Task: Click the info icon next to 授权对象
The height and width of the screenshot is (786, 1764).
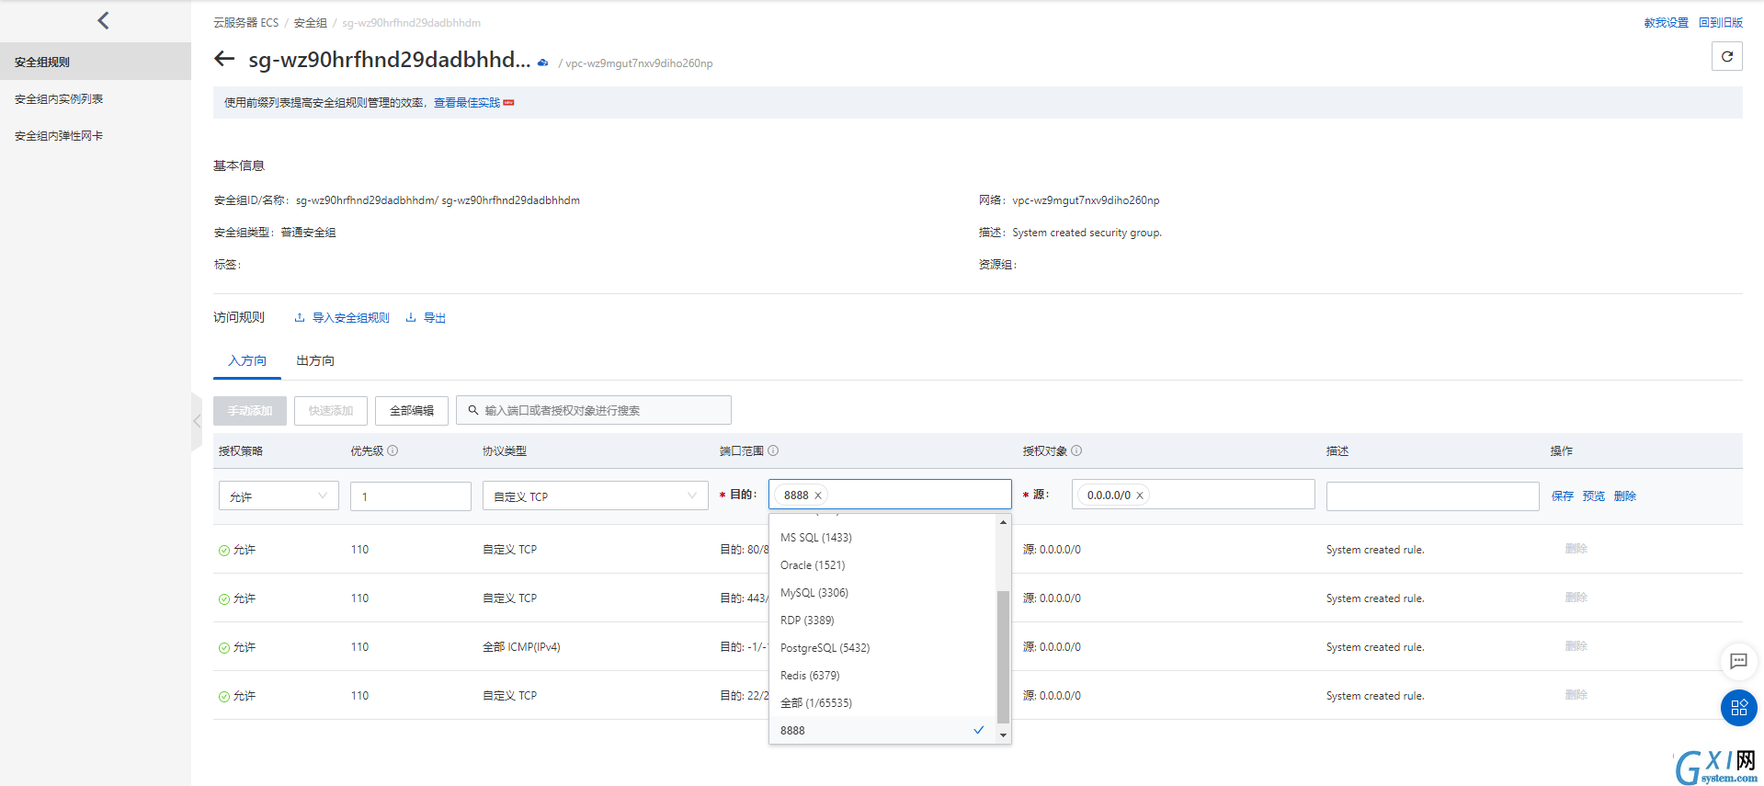Action: [x=1076, y=450]
